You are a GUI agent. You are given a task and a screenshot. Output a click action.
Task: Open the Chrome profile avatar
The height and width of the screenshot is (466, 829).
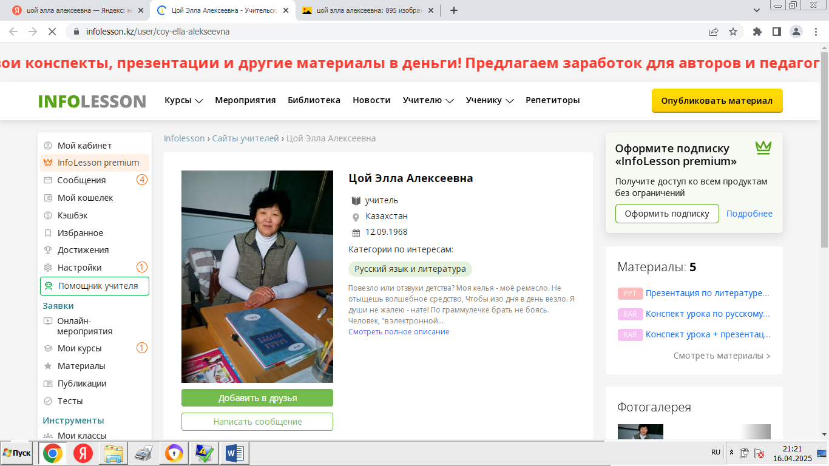[796, 32]
